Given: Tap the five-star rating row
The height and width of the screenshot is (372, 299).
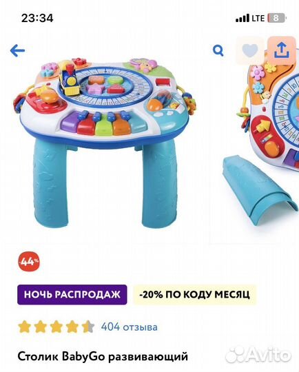Looking at the screenshot, I should (56, 327).
